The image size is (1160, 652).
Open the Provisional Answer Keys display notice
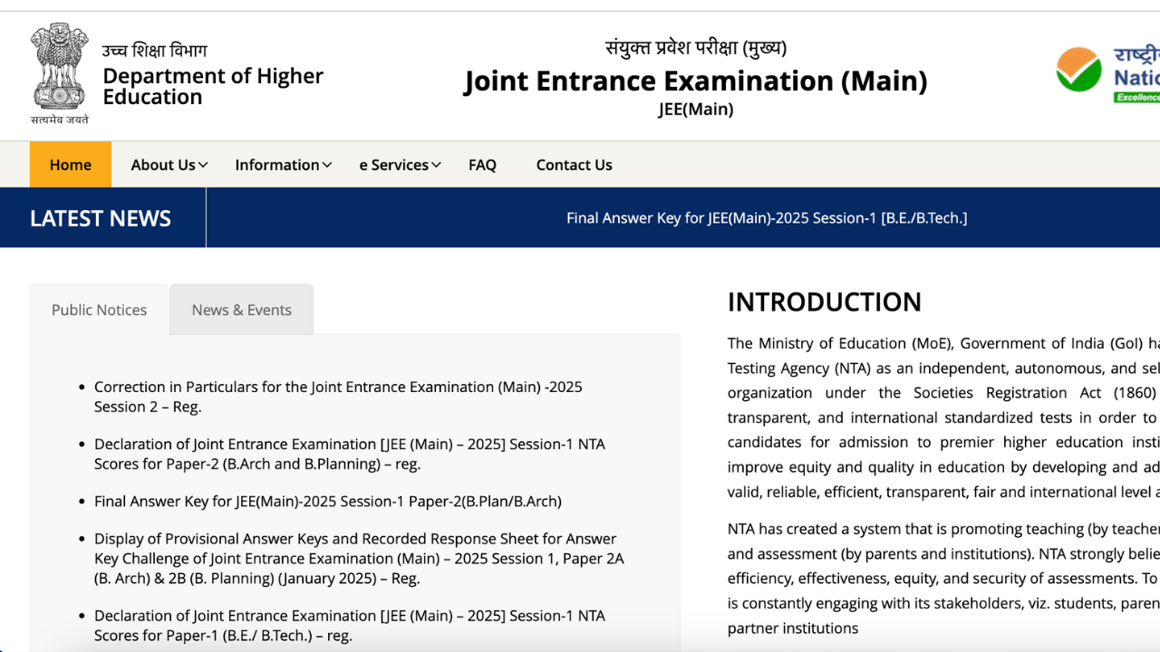(359, 558)
